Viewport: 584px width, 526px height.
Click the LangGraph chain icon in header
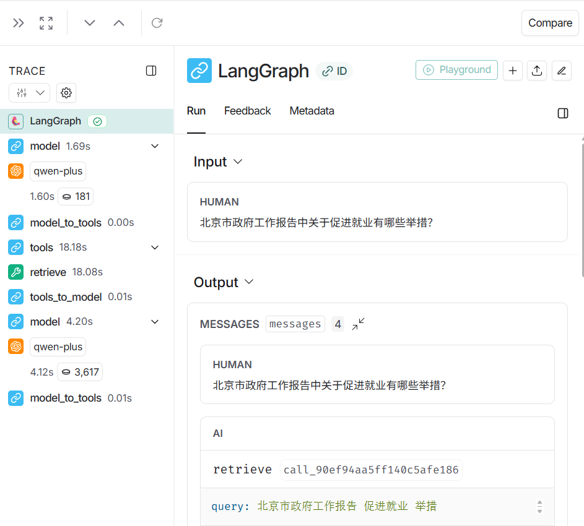click(199, 71)
